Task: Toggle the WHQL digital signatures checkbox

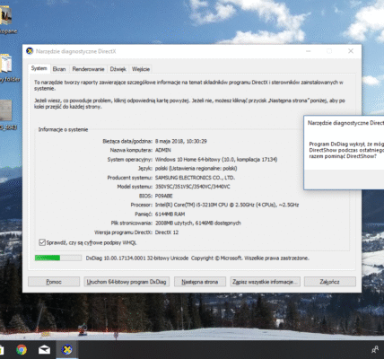Action: 42,242
